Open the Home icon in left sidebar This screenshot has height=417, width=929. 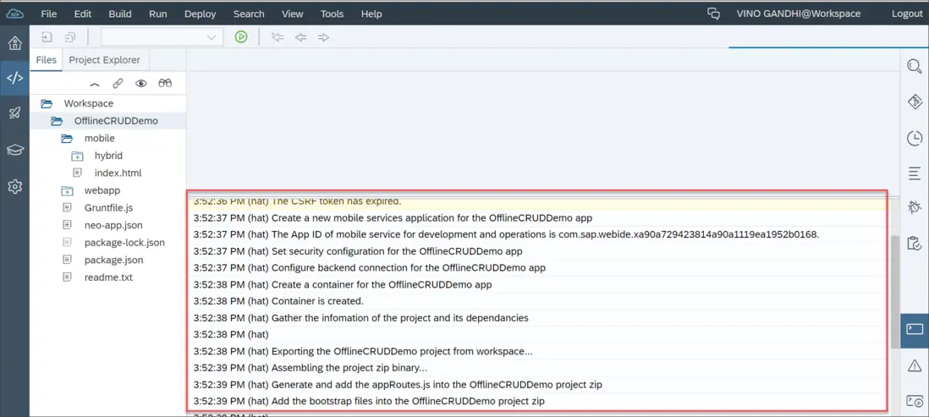click(x=14, y=43)
